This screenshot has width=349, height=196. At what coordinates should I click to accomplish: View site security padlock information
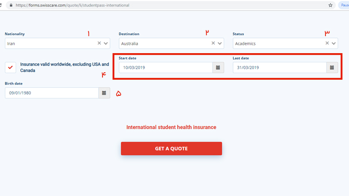[11, 5]
